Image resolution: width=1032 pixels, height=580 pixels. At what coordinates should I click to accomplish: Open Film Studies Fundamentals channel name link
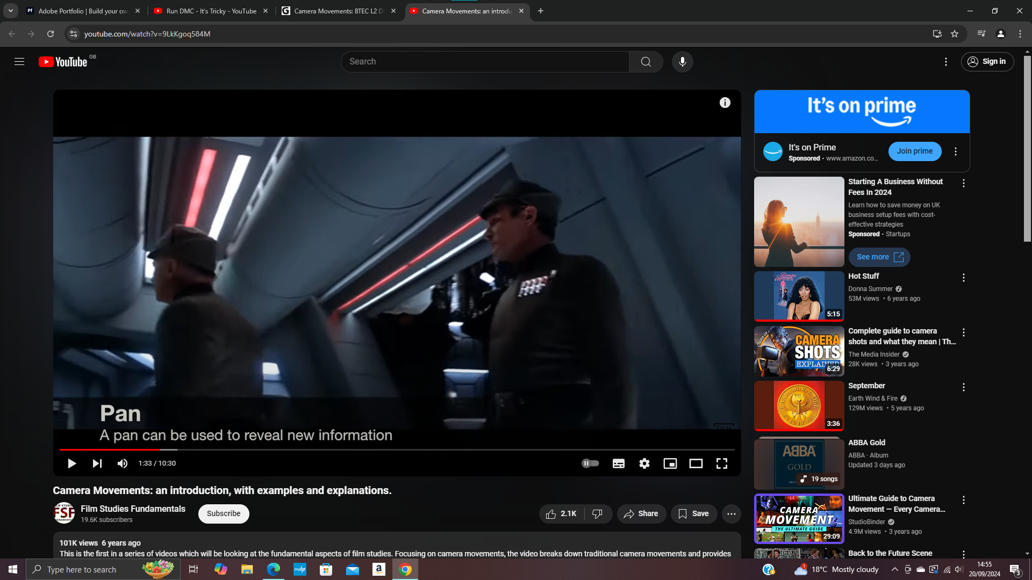click(133, 509)
